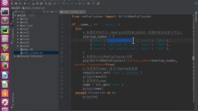Select the conf folder label
The width and height of the screenshot is (198, 111).
click(25, 22)
